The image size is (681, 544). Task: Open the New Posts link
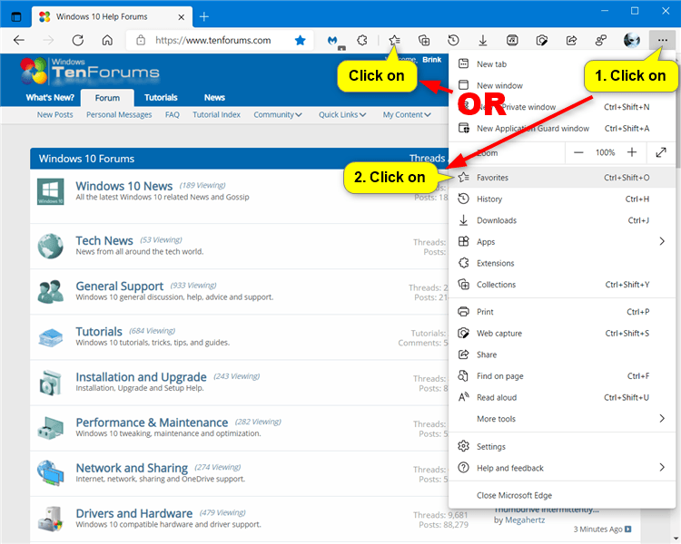pos(54,114)
